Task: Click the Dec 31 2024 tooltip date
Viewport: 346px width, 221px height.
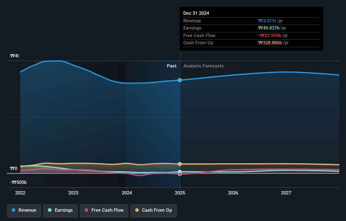Action: click(x=196, y=13)
